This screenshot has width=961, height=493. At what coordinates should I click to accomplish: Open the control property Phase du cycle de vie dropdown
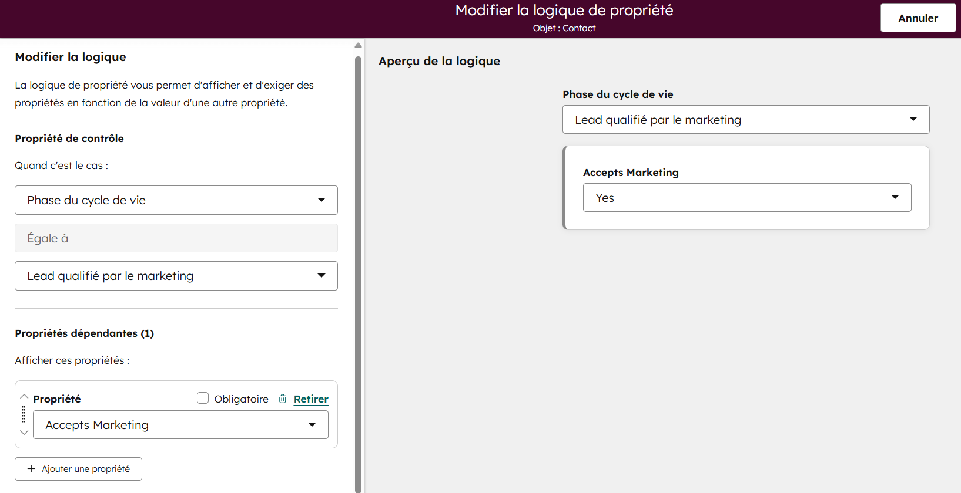[x=176, y=200]
